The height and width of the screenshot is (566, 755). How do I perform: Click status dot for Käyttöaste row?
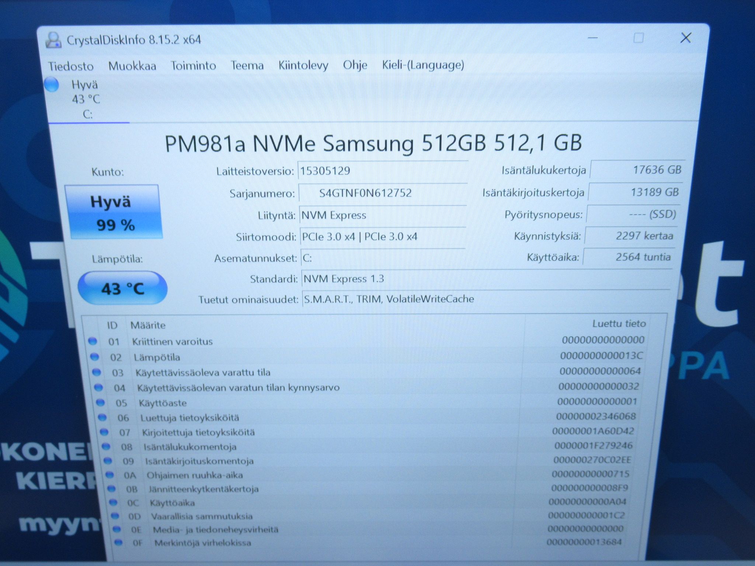pos(100,402)
